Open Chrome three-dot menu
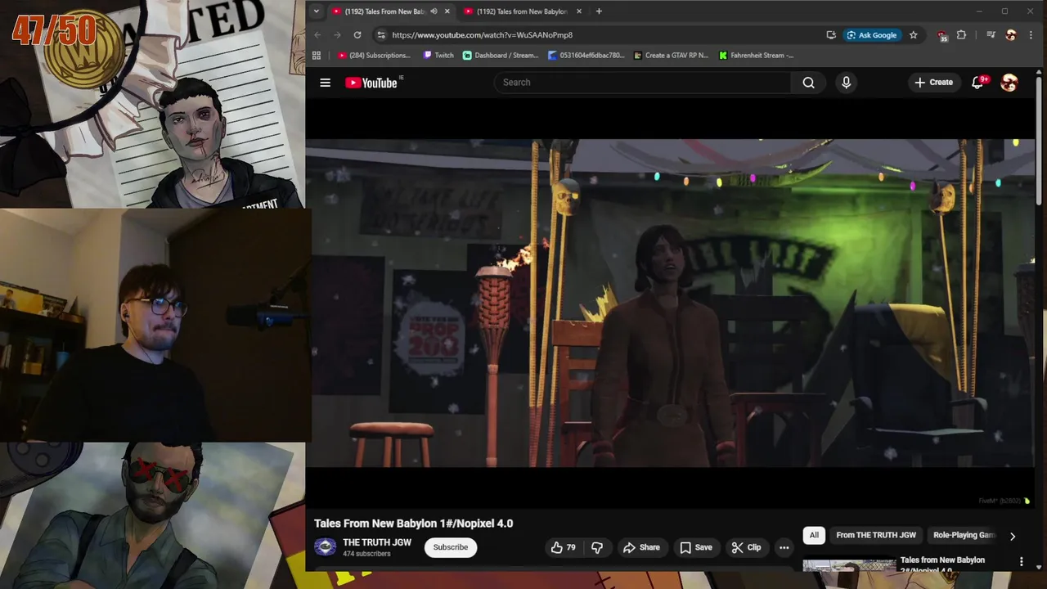 (x=1030, y=35)
